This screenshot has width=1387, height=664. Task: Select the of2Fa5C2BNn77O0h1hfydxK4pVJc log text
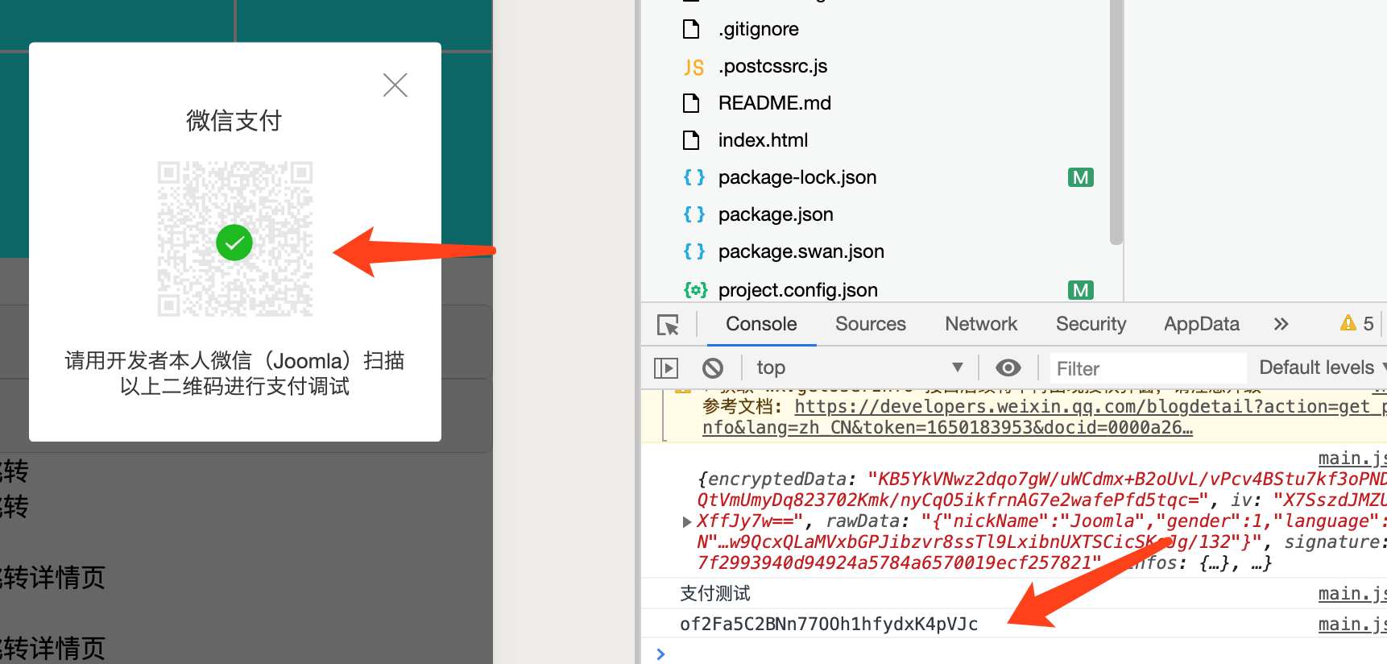(x=829, y=625)
